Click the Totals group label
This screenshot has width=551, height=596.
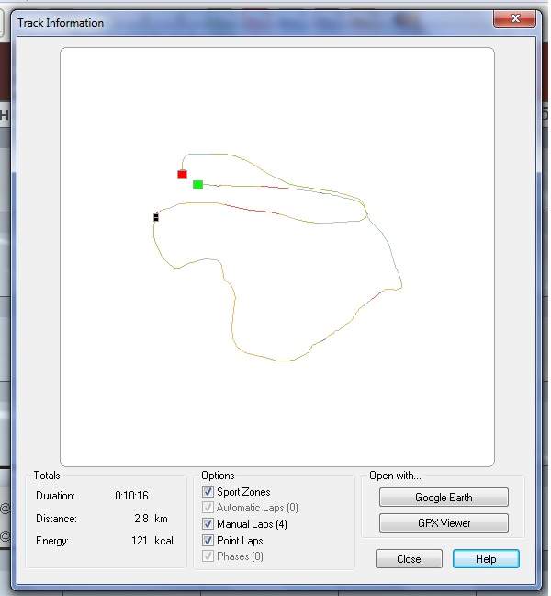46,476
